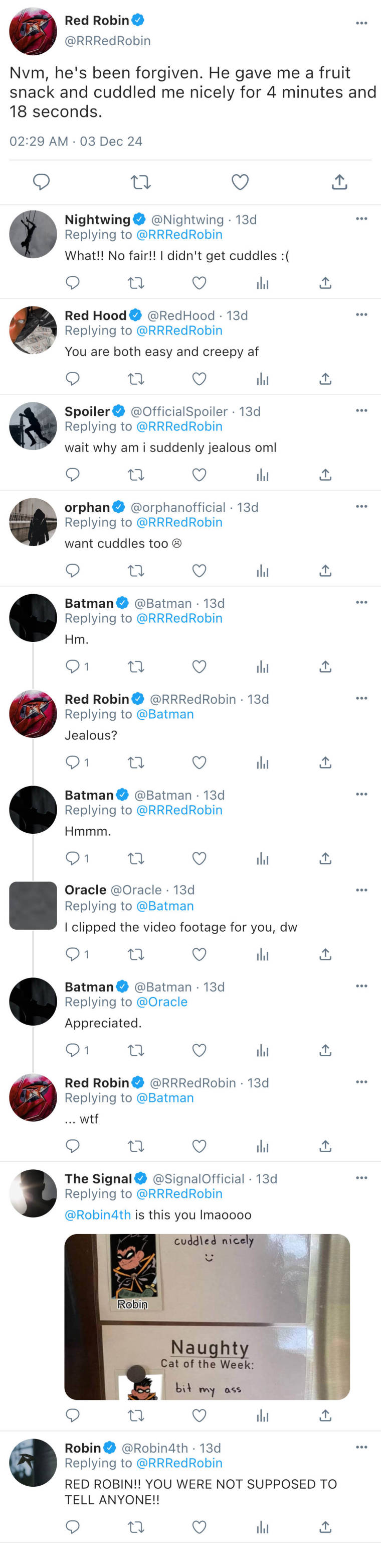Retweet Spoiler's jealous reply

(x=136, y=474)
